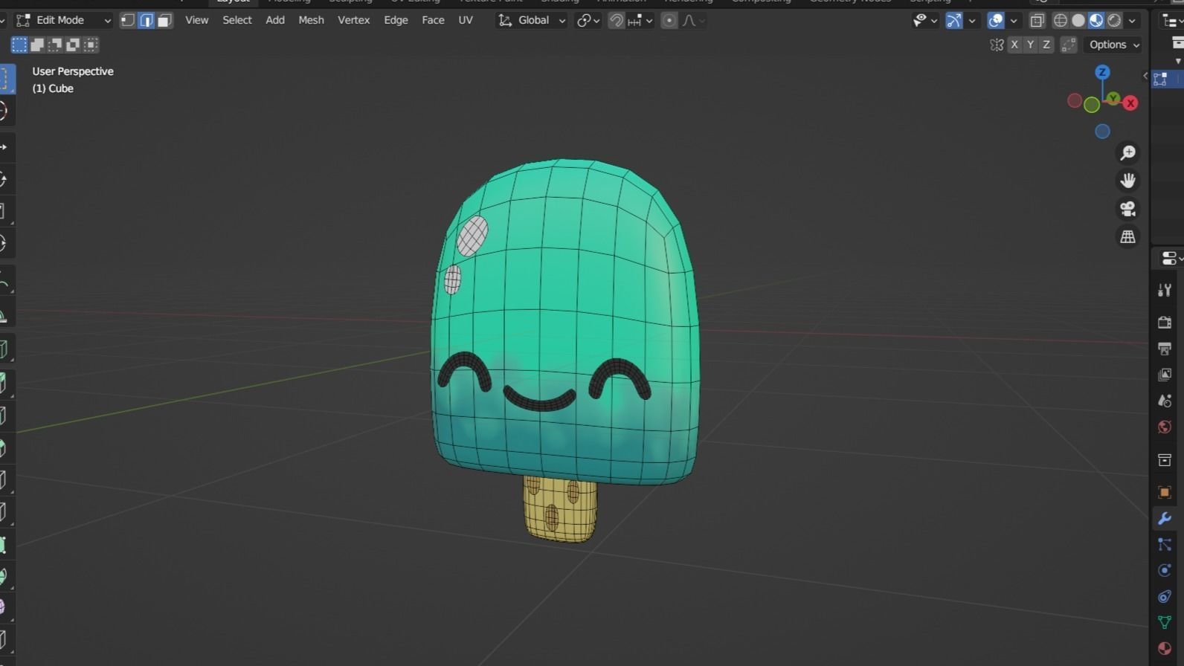The image size is (1184, 666).
Task: Switch to vertex select mode
Action: point(128,20)
